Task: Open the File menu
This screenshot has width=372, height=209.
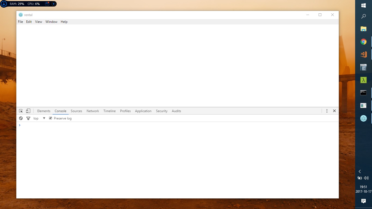Action: 20,22
